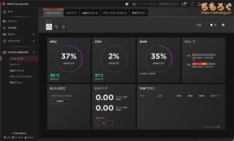Click the VICTUS DESKTOP laptop icon
Screen dimensions: 234x141
click(5, 52)
